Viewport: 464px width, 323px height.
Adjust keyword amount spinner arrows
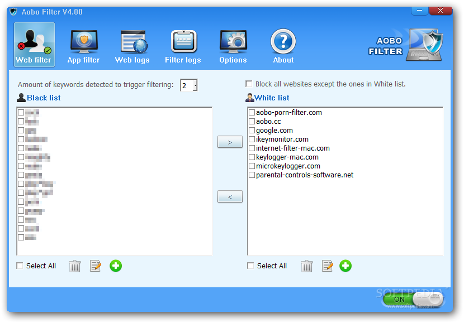(195, 85)
